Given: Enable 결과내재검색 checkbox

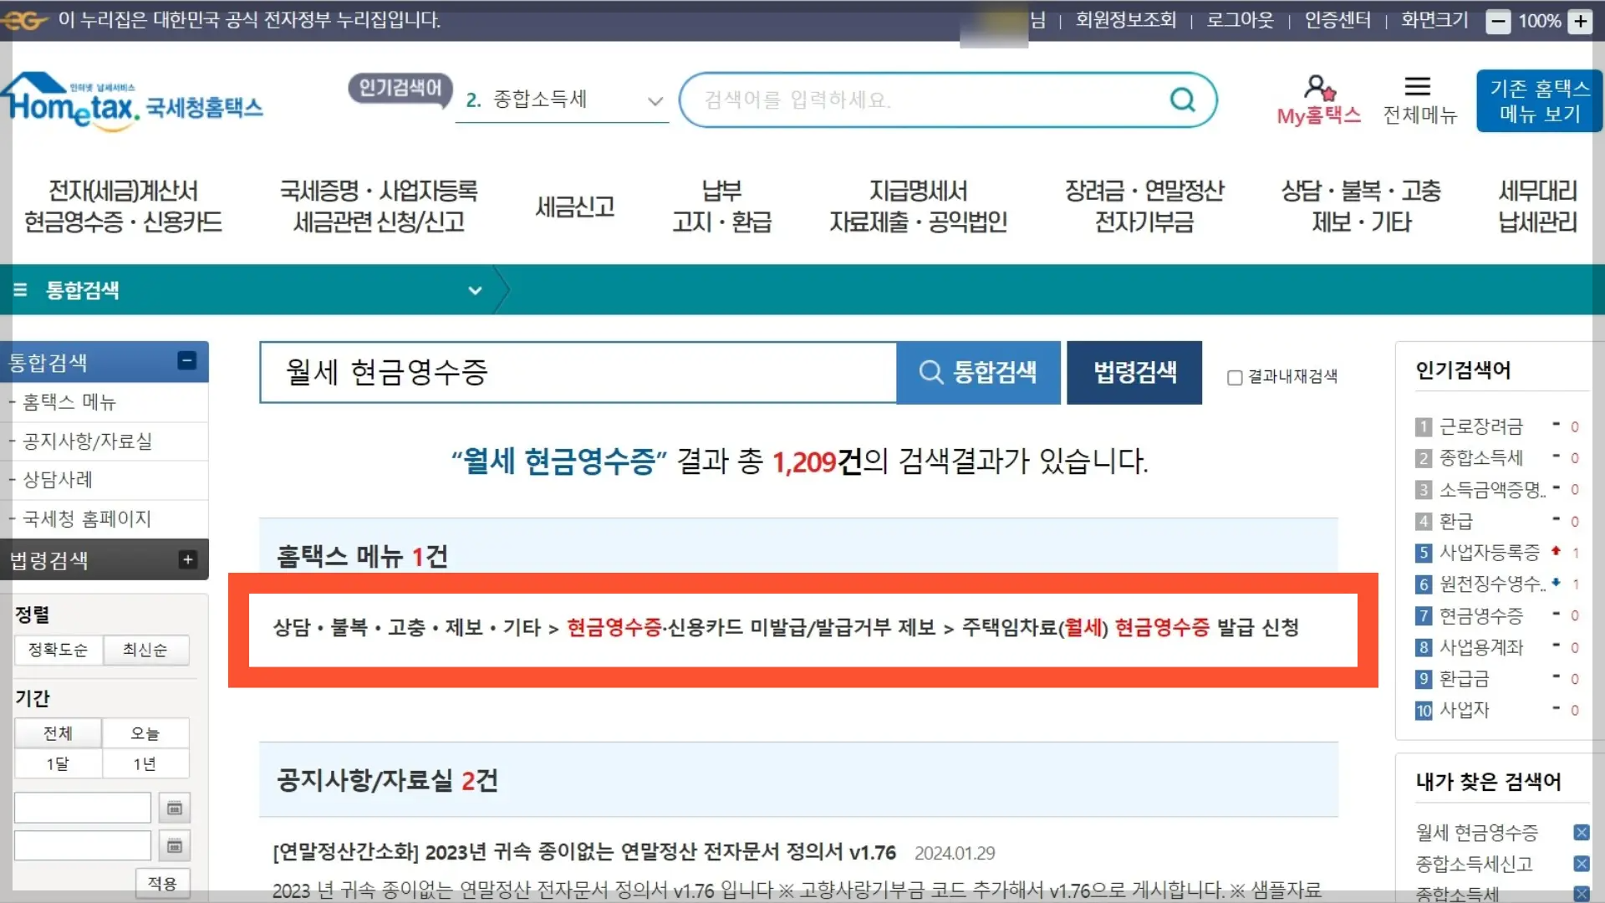Looking at the screenshot, I should click(x=1235, y=378).
